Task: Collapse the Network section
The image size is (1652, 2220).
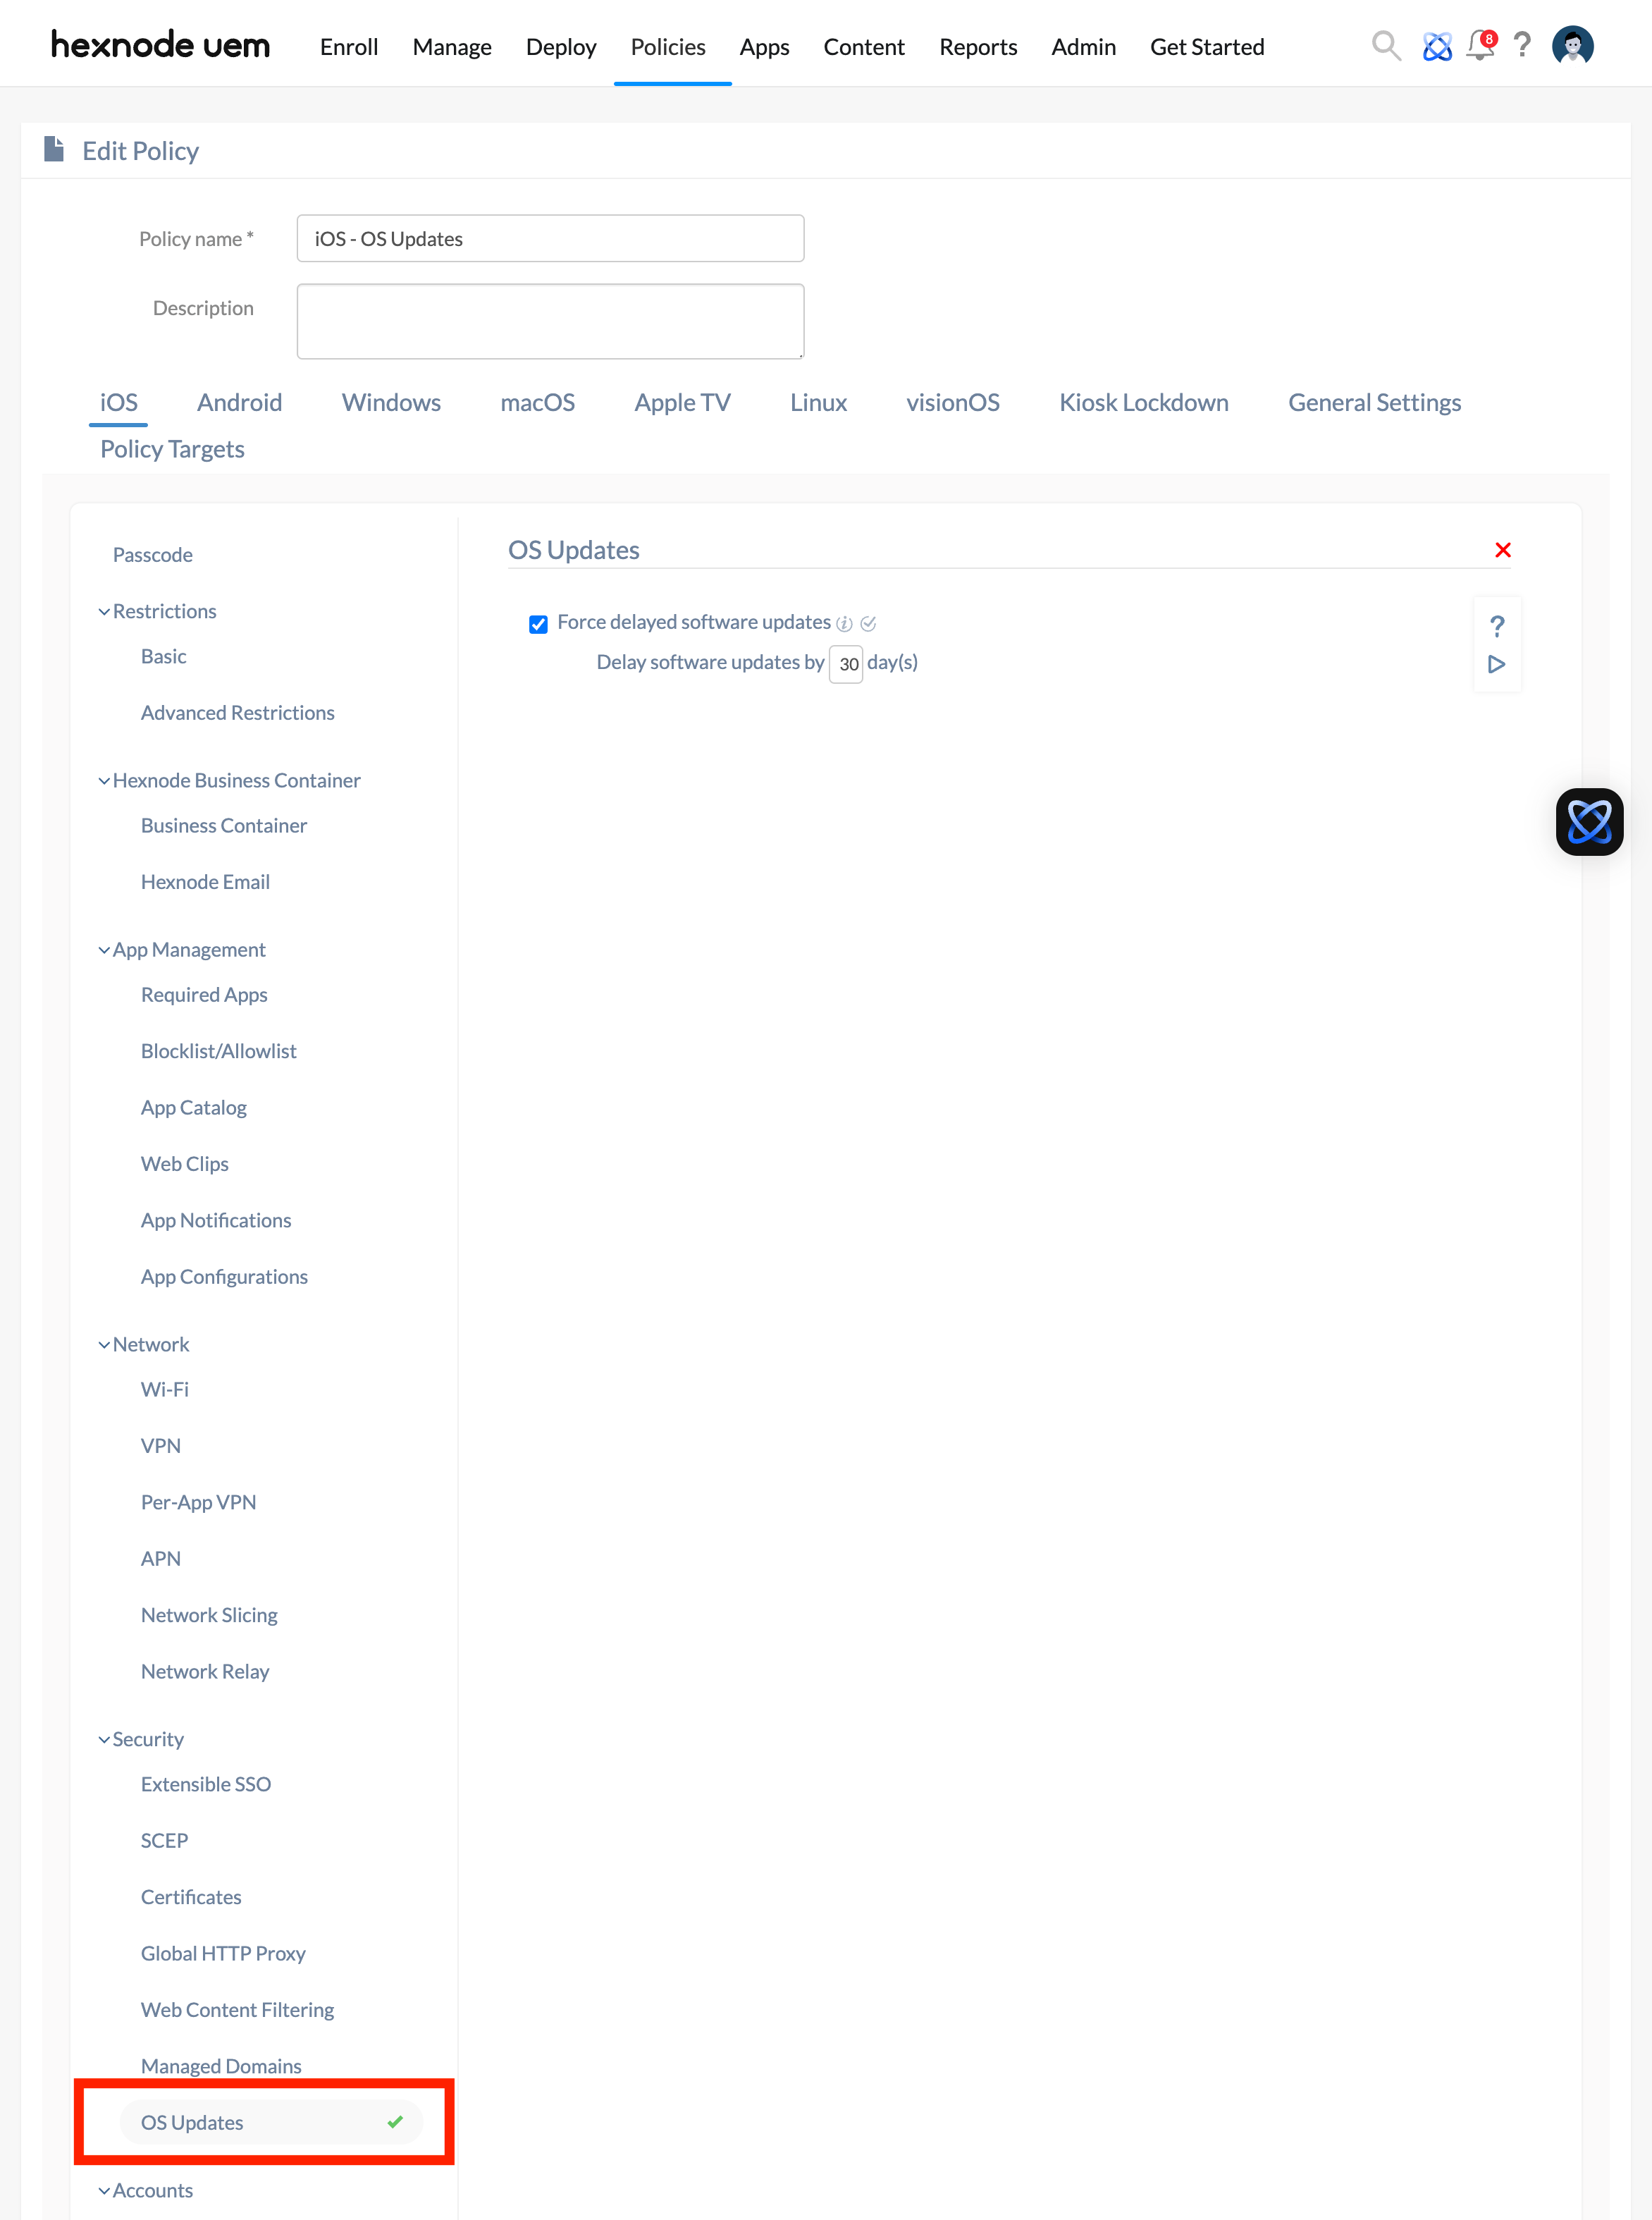Action: (x=104, y=1345)
